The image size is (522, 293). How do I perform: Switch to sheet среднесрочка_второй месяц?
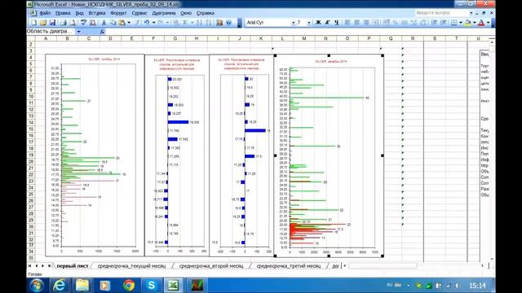coord(211,266)
